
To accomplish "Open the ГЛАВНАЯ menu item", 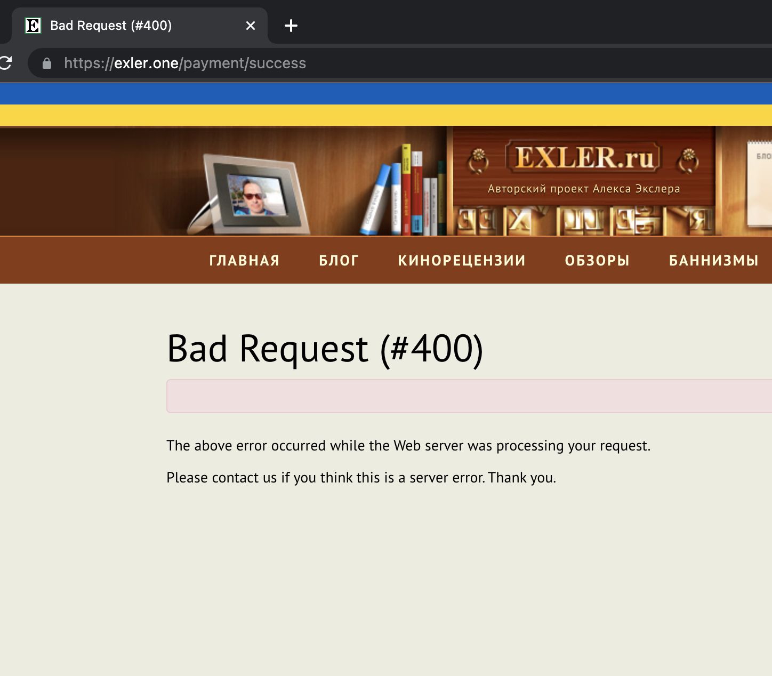I will coord(244,260).
